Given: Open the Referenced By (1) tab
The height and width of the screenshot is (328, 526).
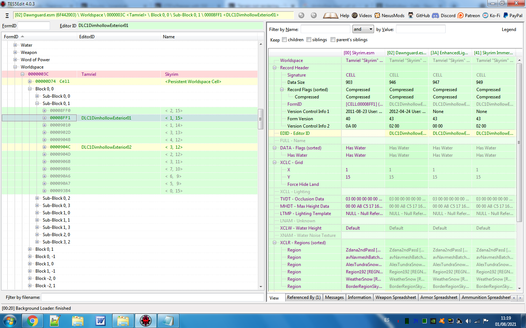Looking at the screenshot, I should (304, 297).
